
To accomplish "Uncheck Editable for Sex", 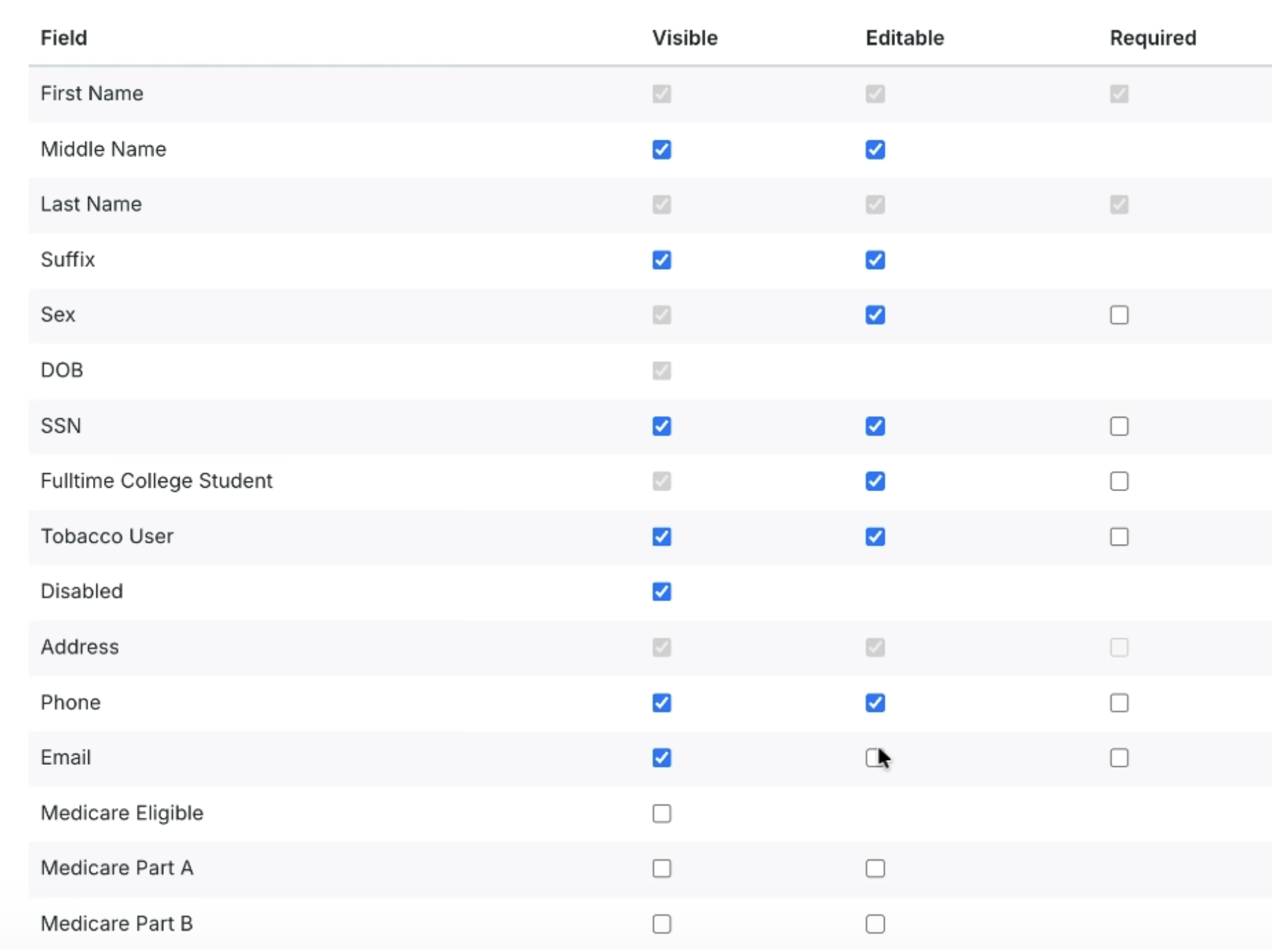I will 875,315.
